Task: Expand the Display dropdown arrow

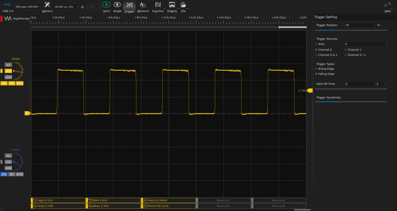Action: coord(178,9)
